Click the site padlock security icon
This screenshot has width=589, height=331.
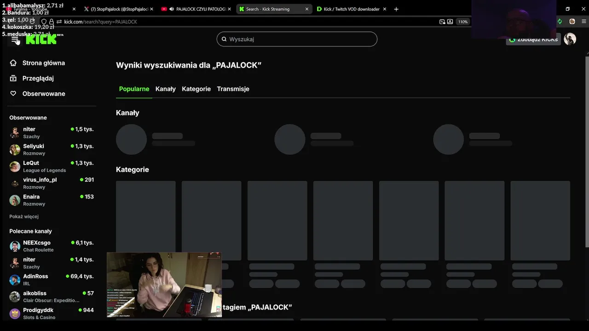pyautogui.click(x=52, y=22)
